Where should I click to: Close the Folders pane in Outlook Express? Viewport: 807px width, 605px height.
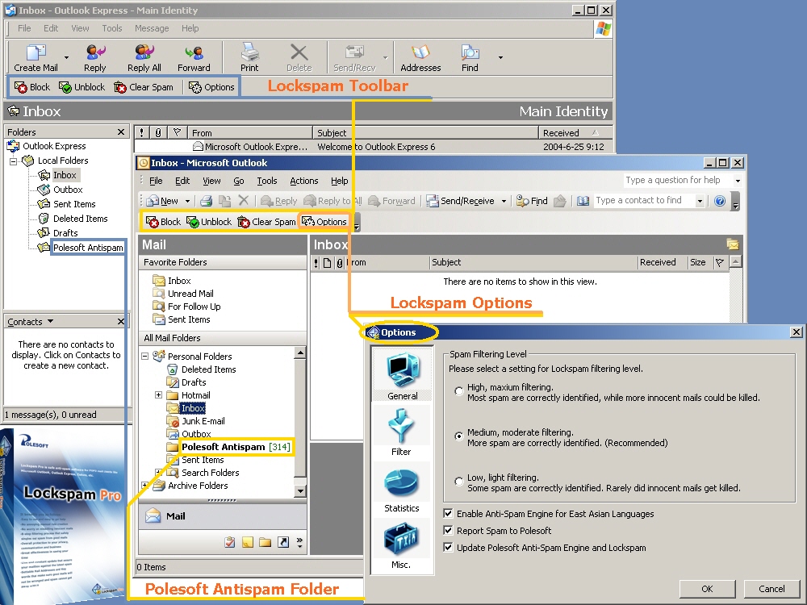coord(121,132)
